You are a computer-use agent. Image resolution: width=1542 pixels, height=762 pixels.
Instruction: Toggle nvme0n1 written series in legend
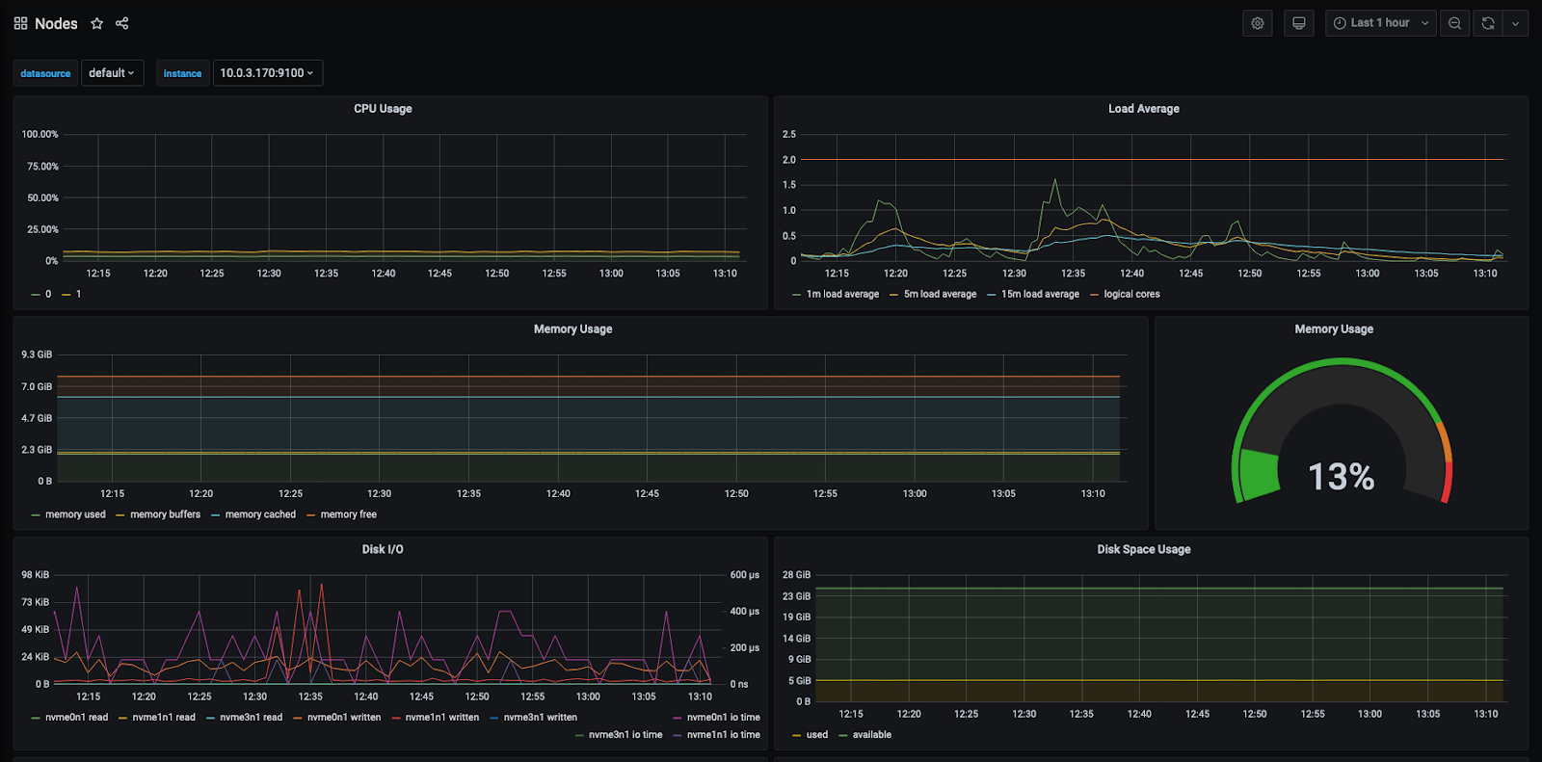click(343, 718)
